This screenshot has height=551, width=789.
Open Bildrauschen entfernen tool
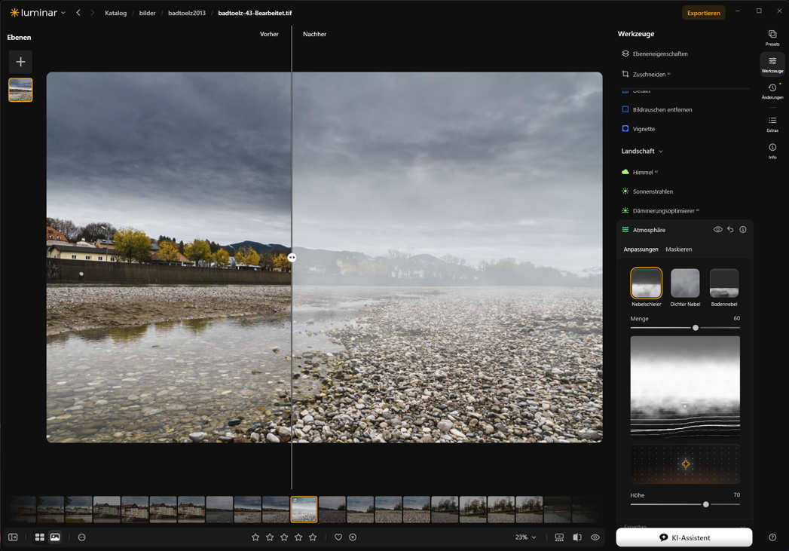[656, 109]
